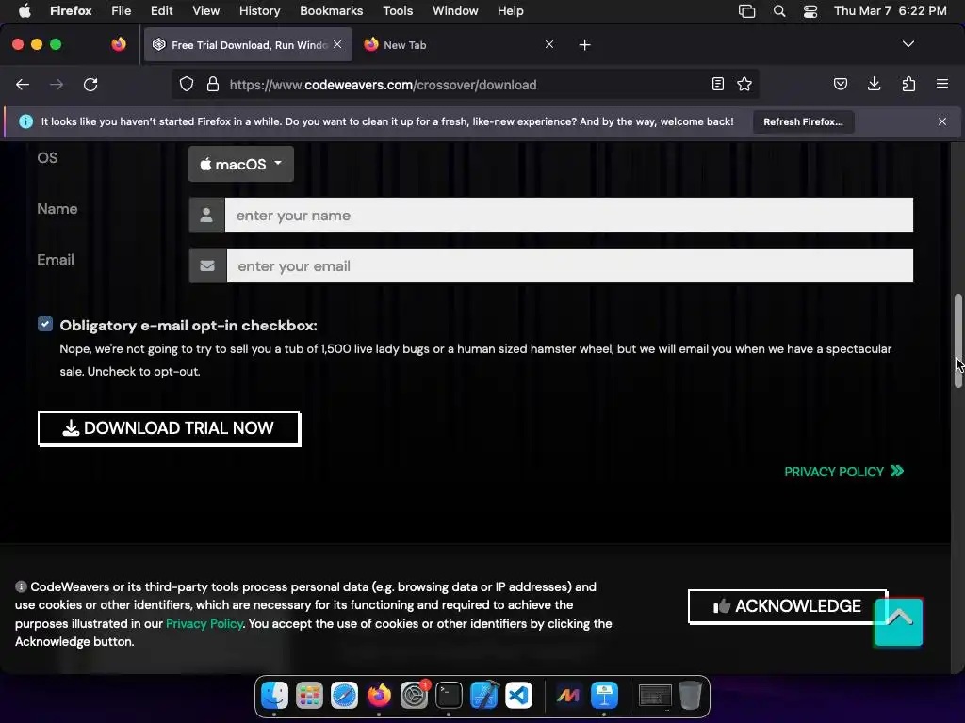Screen dimensions: 965x723
Task: Click the scroll-to-top teal arrow button
Action: click(898, 621)
